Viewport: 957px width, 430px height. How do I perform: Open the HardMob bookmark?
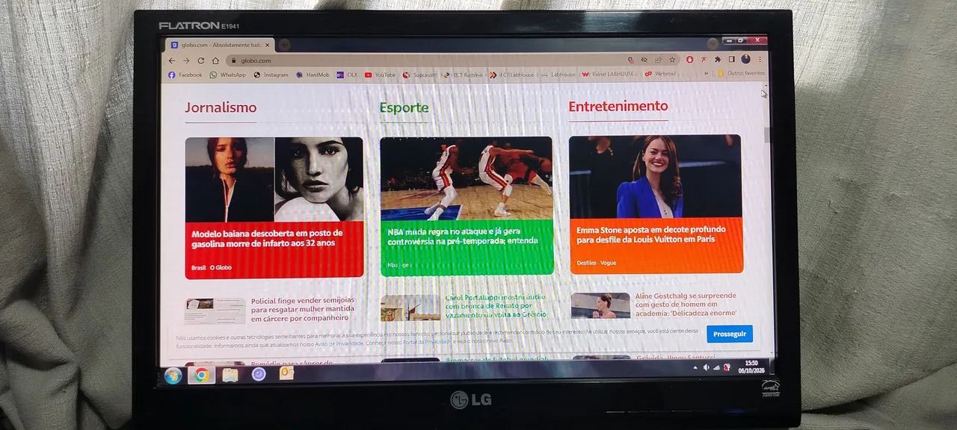pos(313,75)
